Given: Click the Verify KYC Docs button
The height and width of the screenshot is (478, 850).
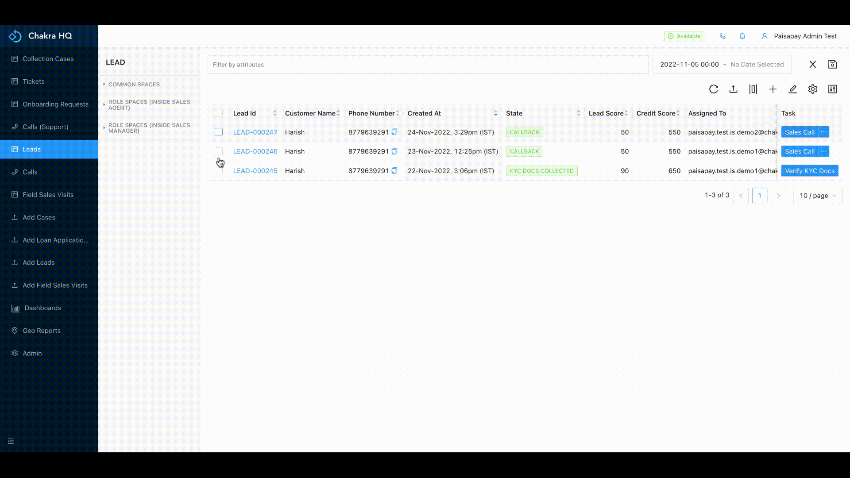Looking at the screenshot, I should (809, 171).
